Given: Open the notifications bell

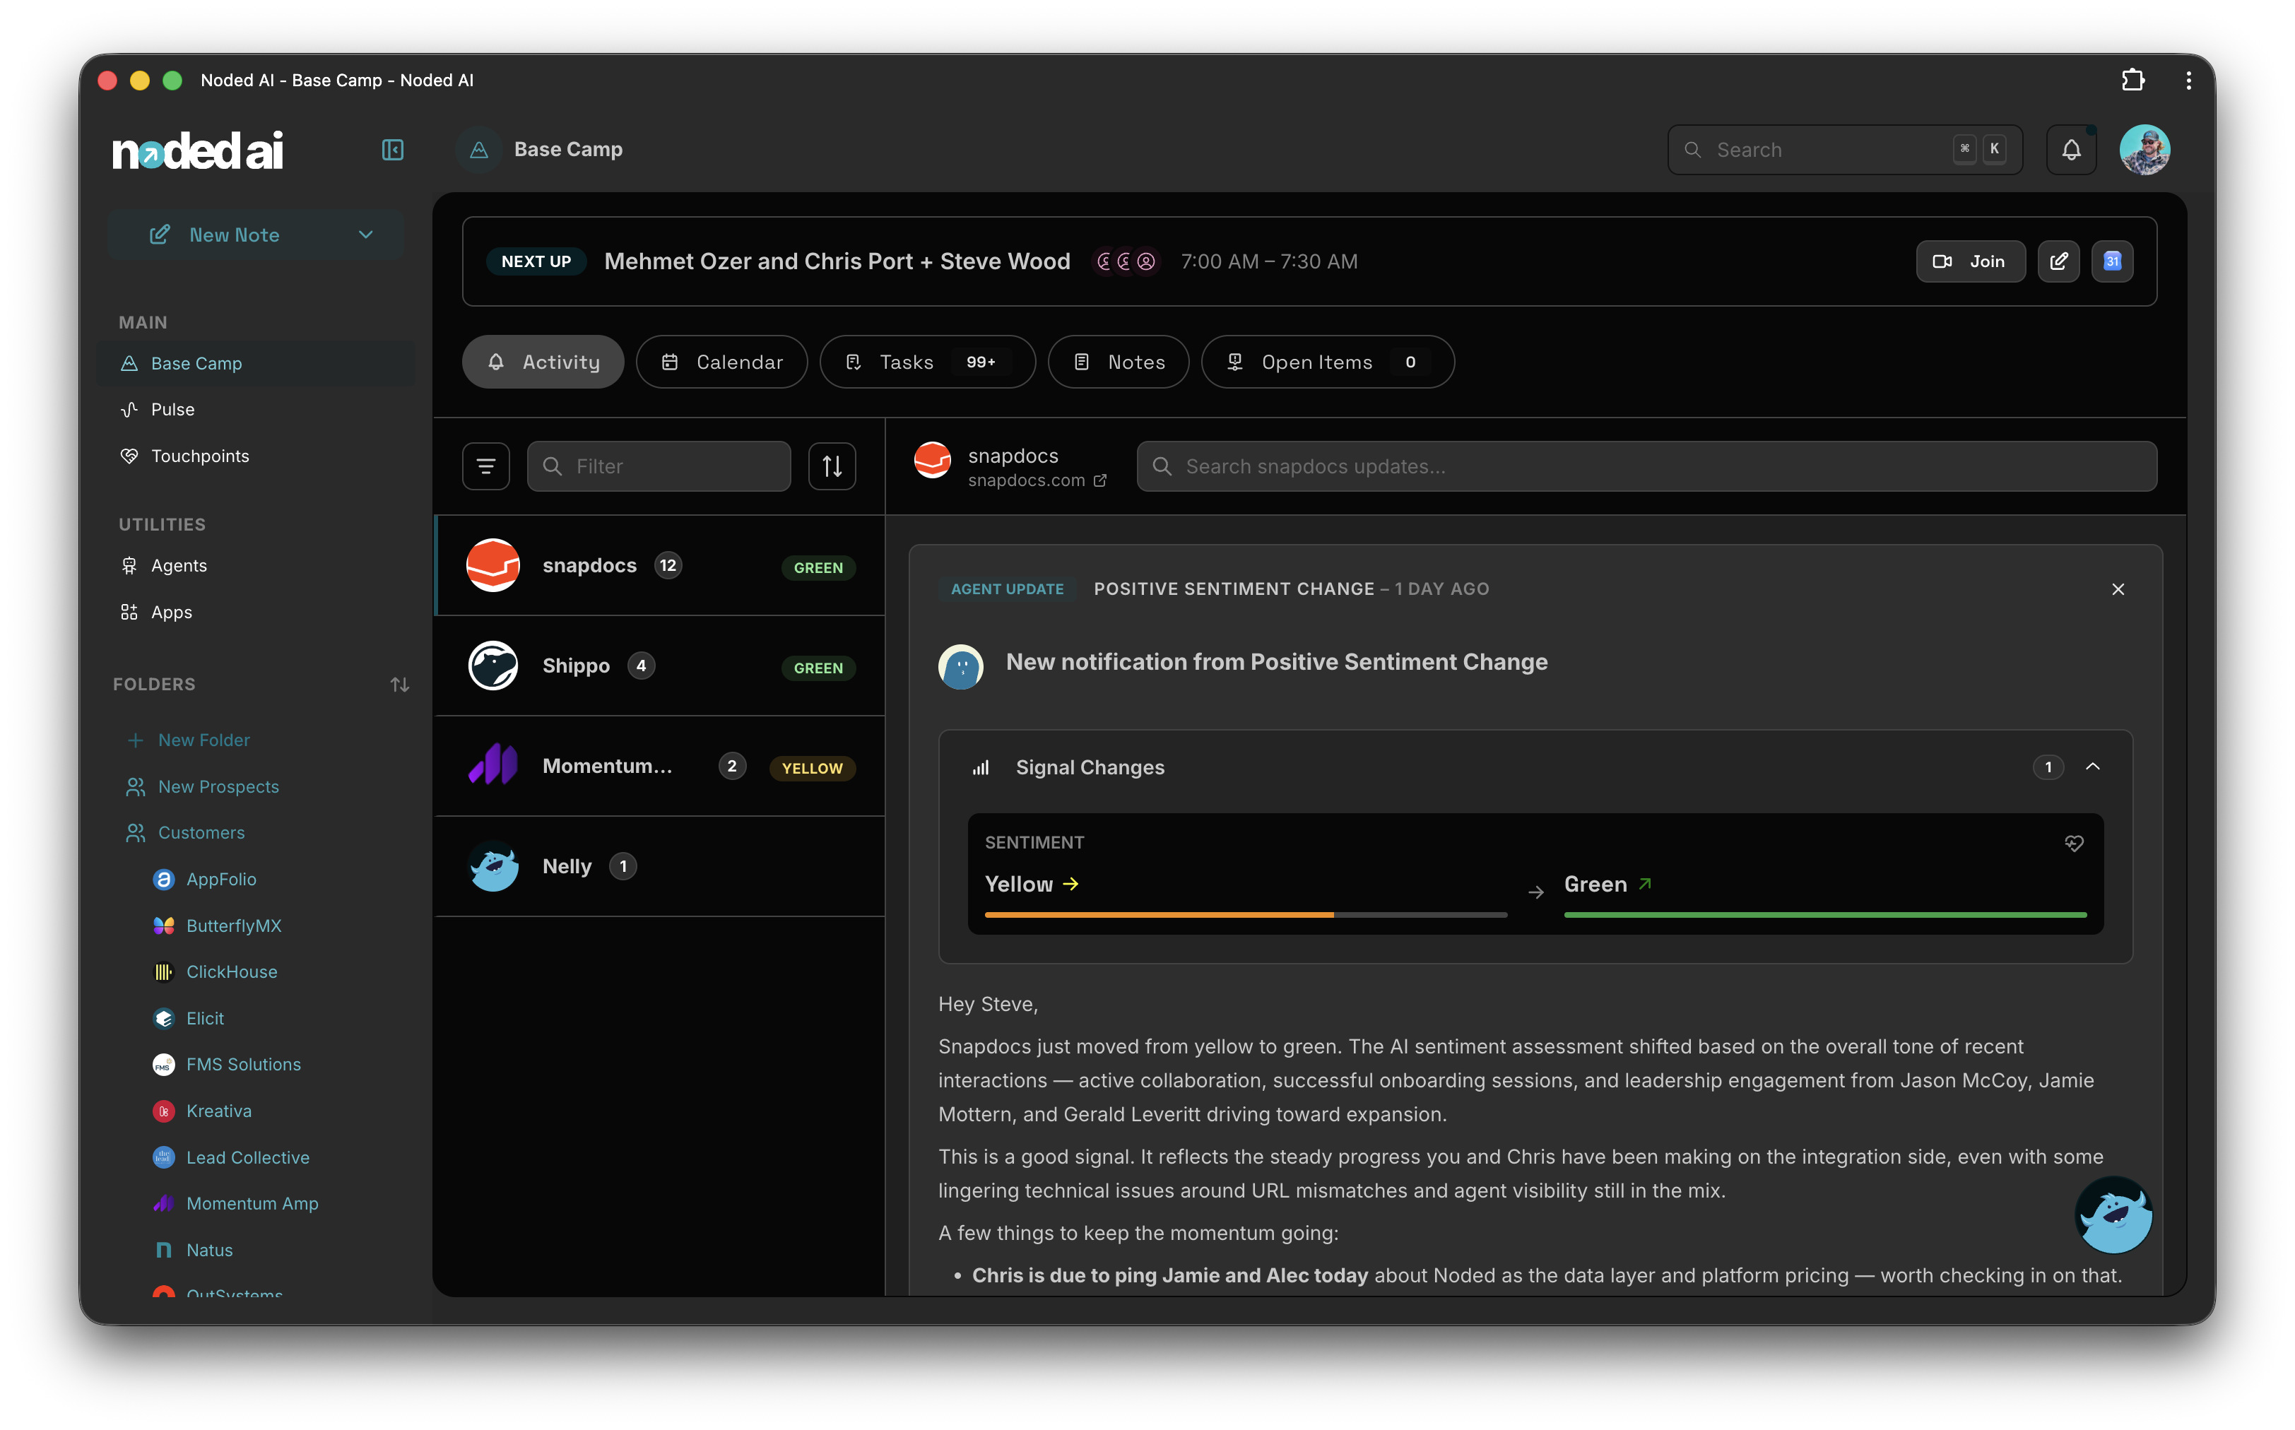Looking at the screenshot, I should point(2071,150).
